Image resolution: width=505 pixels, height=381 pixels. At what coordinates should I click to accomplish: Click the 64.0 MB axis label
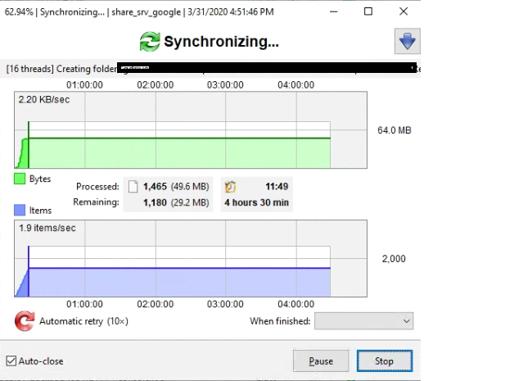click(395, 130)
